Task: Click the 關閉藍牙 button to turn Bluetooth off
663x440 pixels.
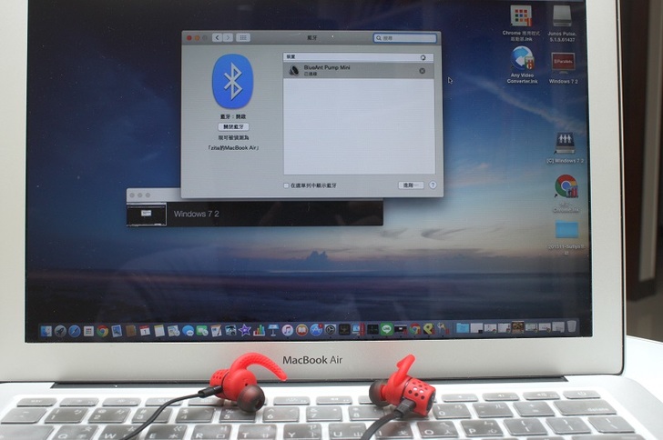Action: pyautogui.click(x=233, y=126)
